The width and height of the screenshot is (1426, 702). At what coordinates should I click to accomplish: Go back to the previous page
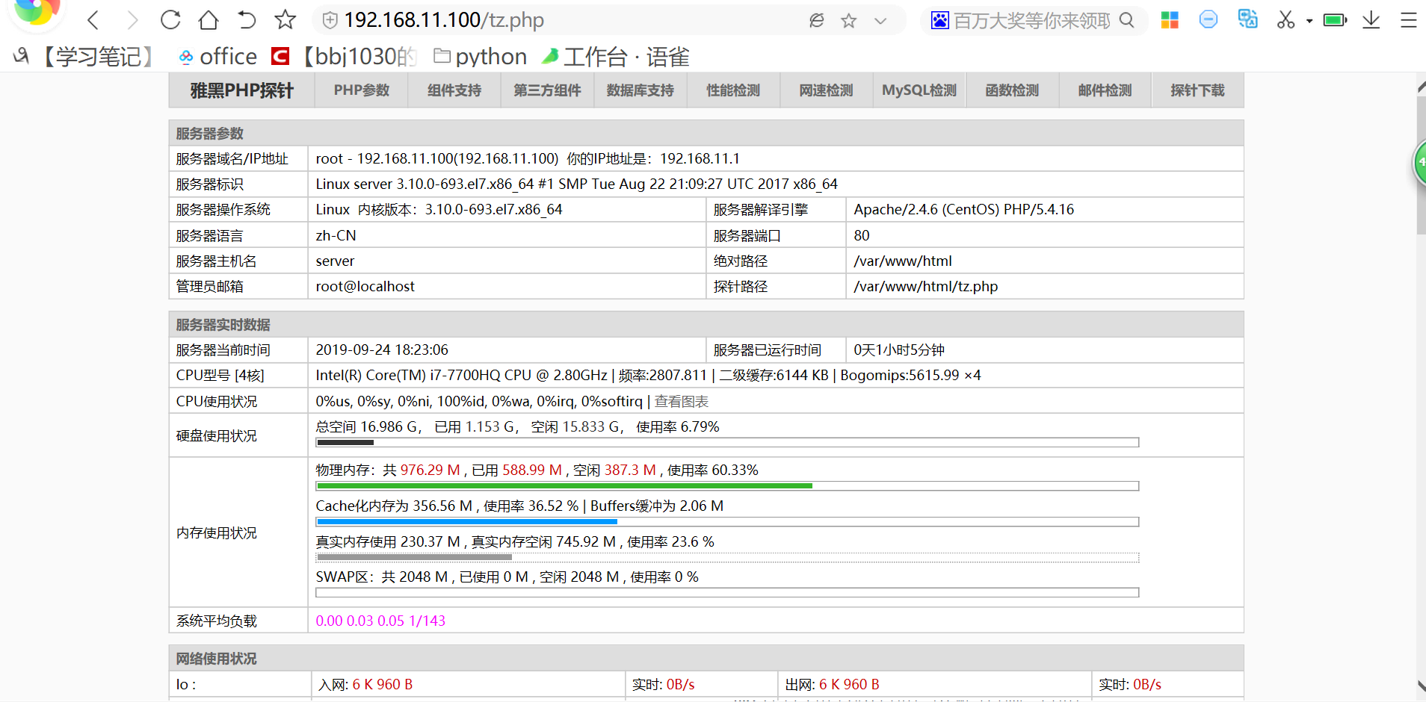point(93,20)
